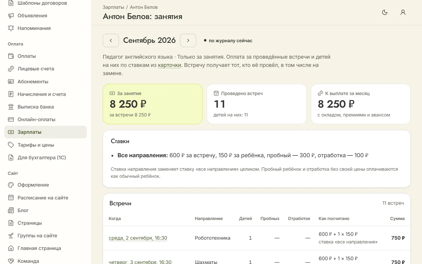
Task: Open the Команда sidebar item
Action: coord(45,261)
